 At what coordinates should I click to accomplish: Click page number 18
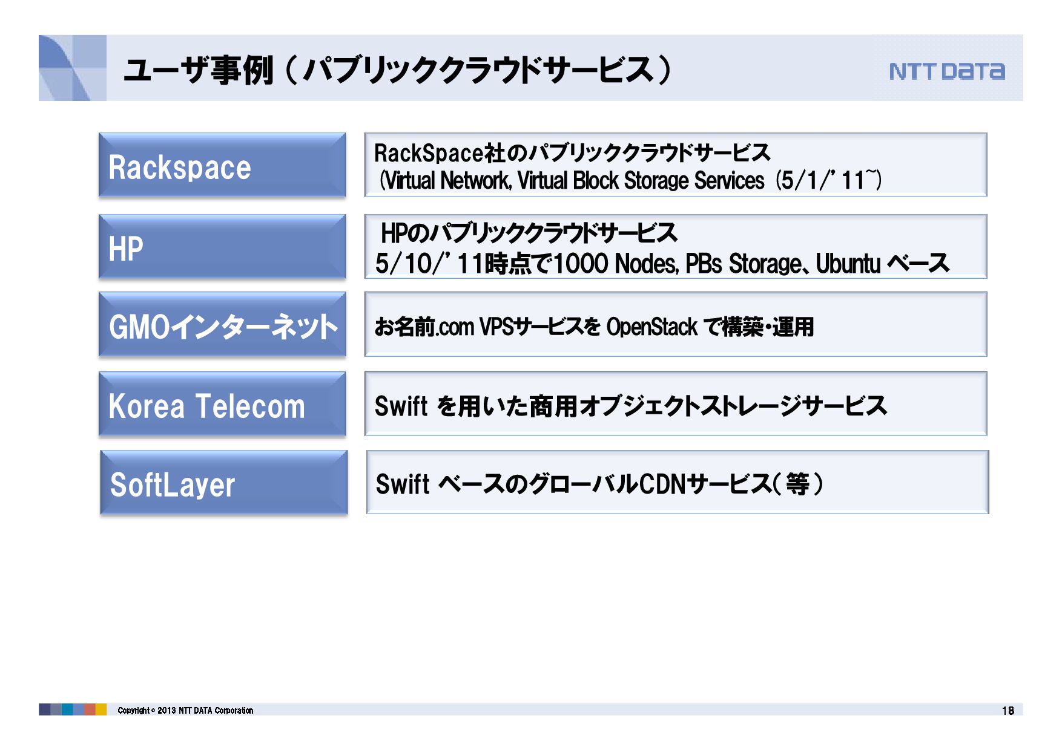point(1008,711)
